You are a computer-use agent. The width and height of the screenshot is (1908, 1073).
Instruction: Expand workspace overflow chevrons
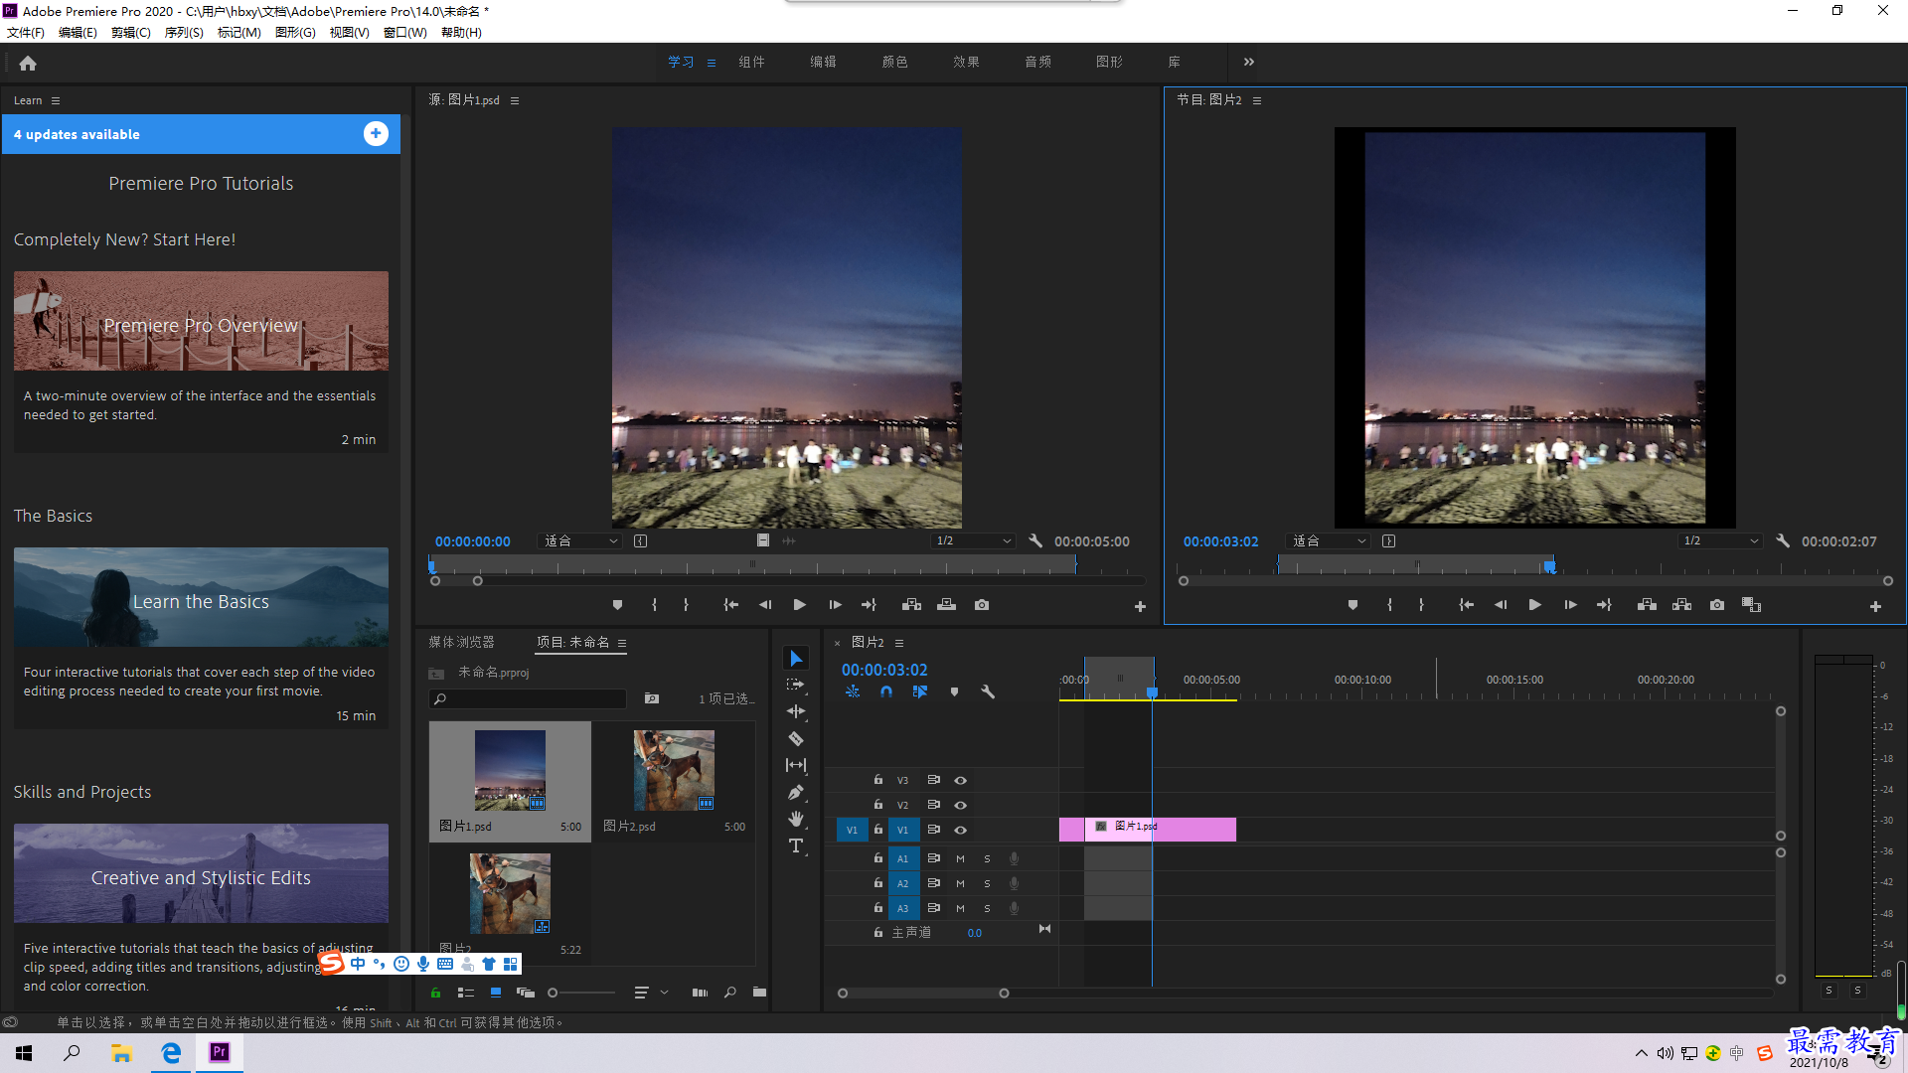1249,62
